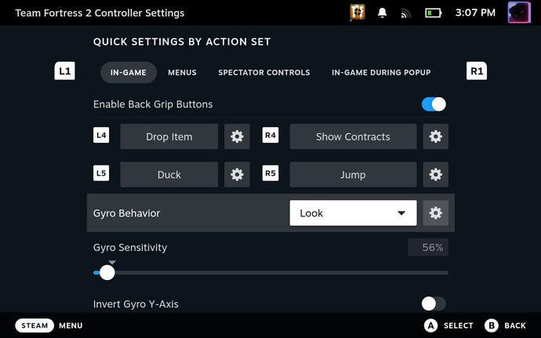
Task: Click the Jump binding button
Action: coord(353,174)
